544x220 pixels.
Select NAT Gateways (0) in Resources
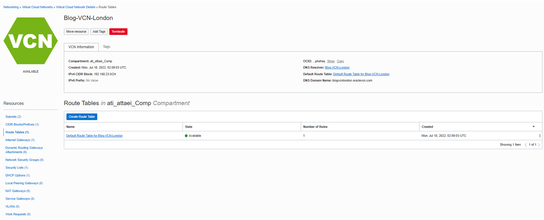(x=18, y=191)
